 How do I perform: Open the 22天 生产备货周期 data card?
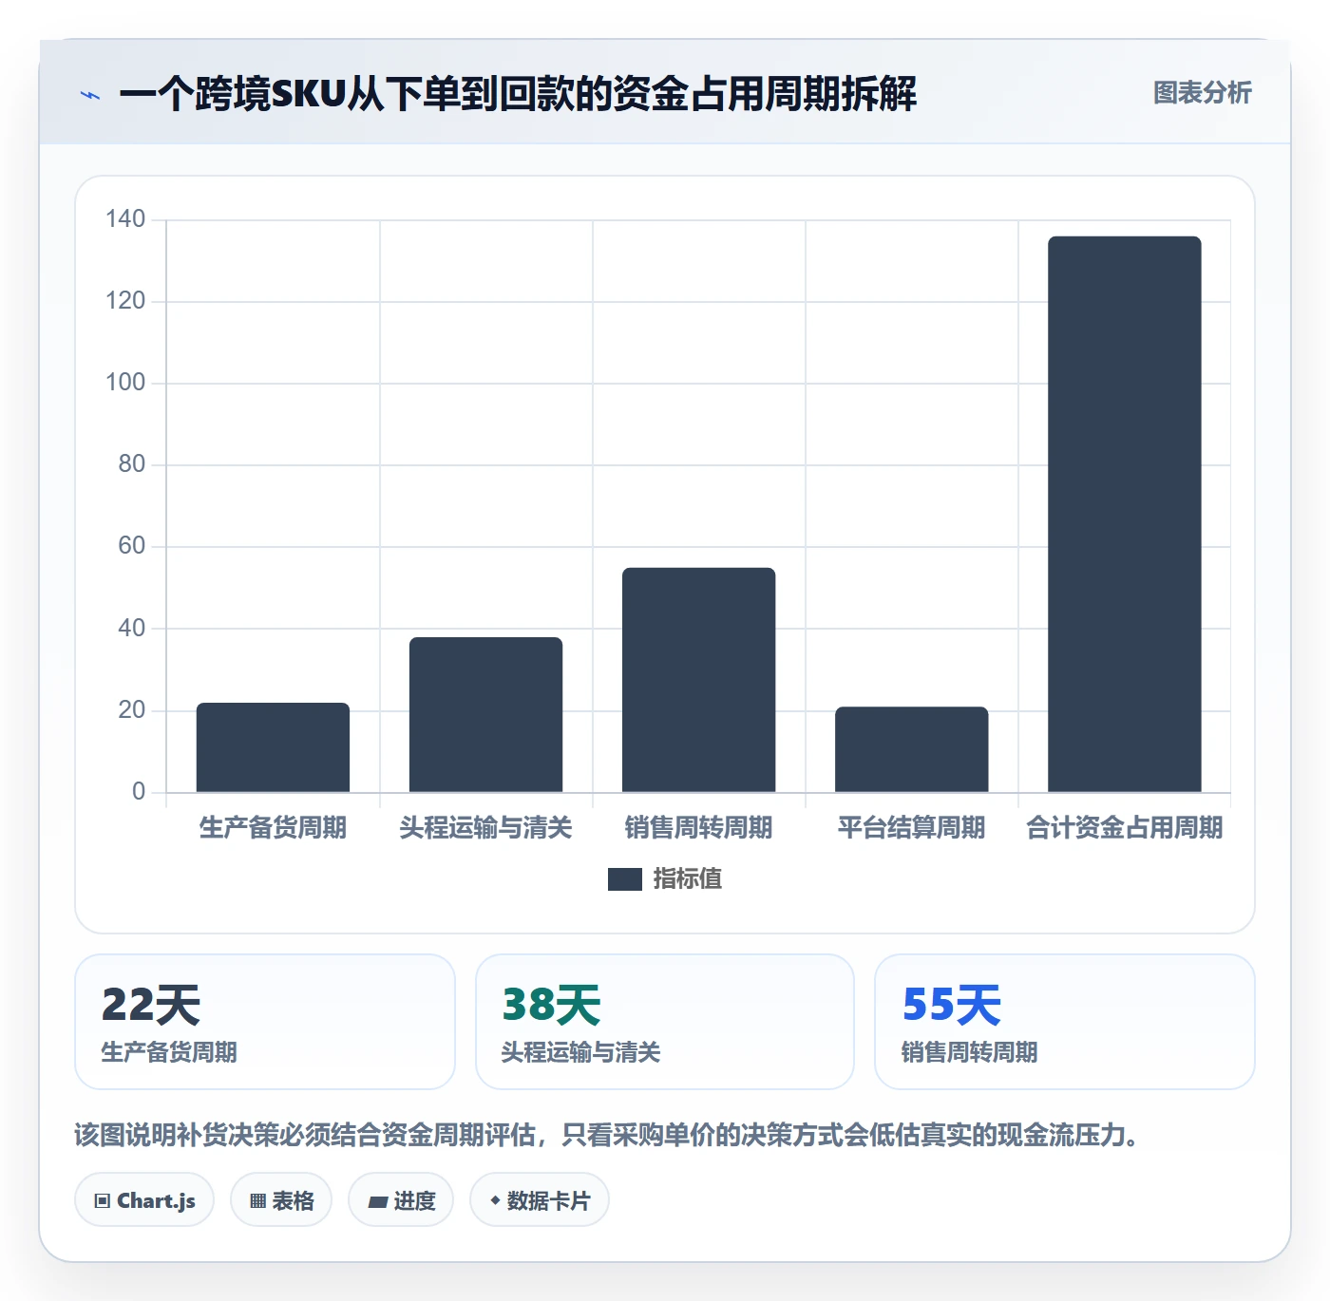265,1022
